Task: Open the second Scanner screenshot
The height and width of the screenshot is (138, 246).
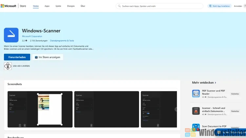Action: click(x=107, y=109)
